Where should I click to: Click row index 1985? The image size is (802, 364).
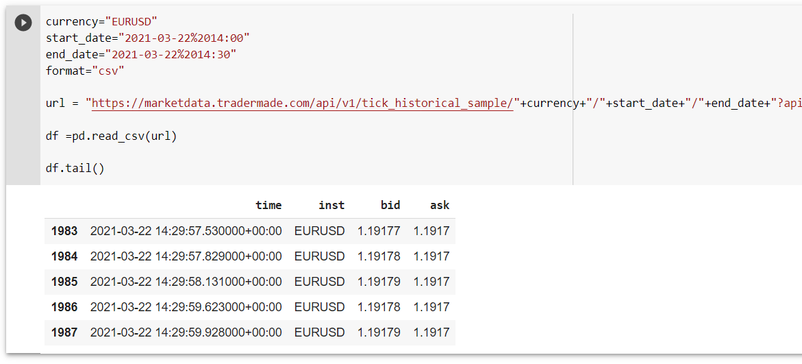[64, 282]
